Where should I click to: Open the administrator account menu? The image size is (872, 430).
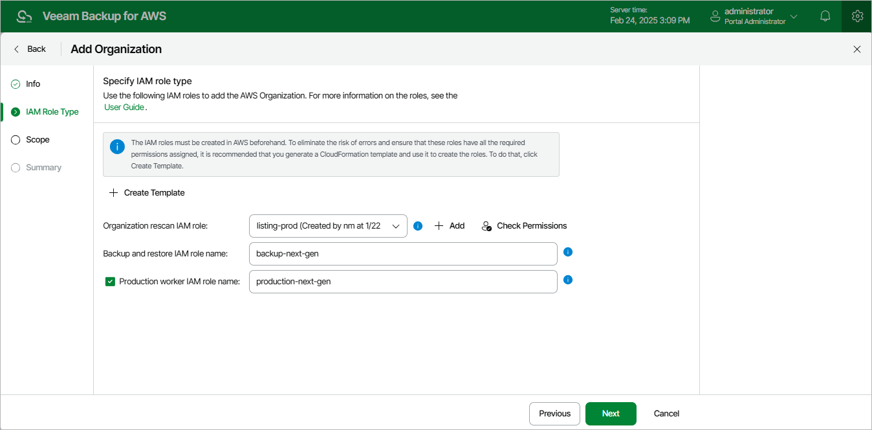coord(754,16)
